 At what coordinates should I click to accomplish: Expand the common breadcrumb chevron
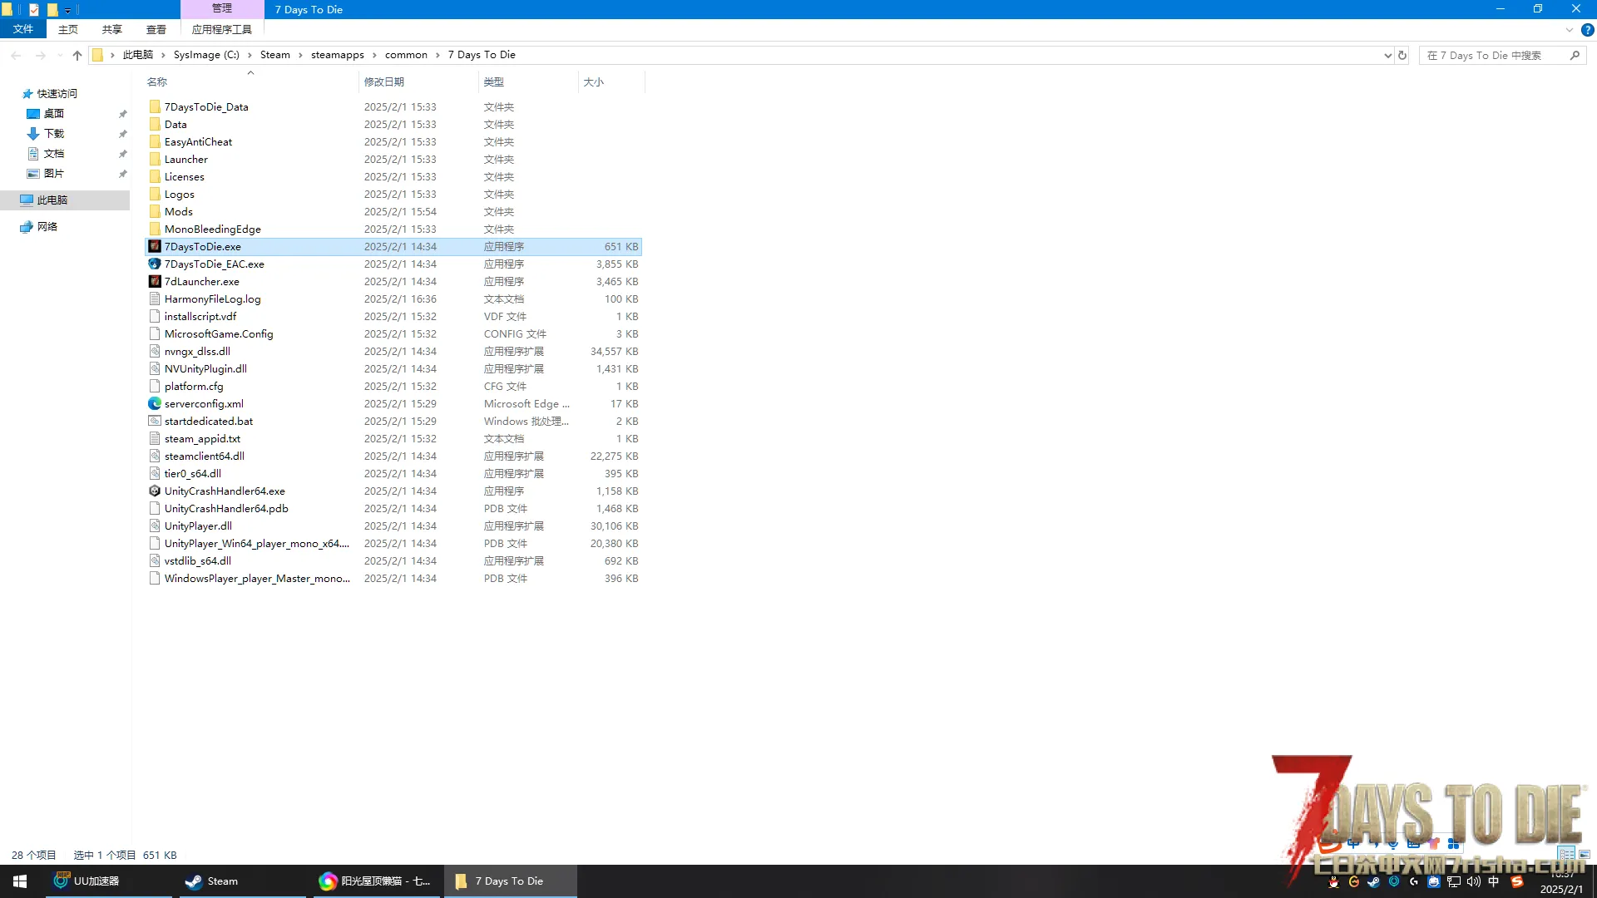[438, 55]
